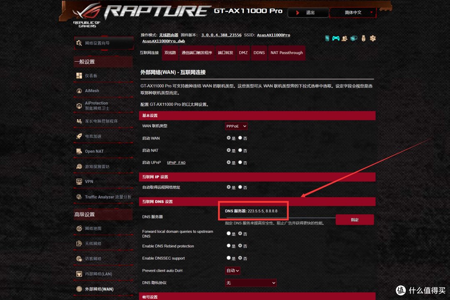Open 家长电脑控制程序 parental control icon
450x300 pixels.
coord(79,121)
